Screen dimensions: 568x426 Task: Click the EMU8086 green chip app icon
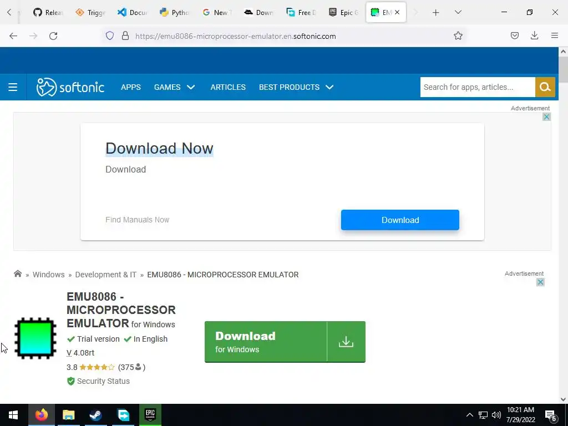point(35,338)
